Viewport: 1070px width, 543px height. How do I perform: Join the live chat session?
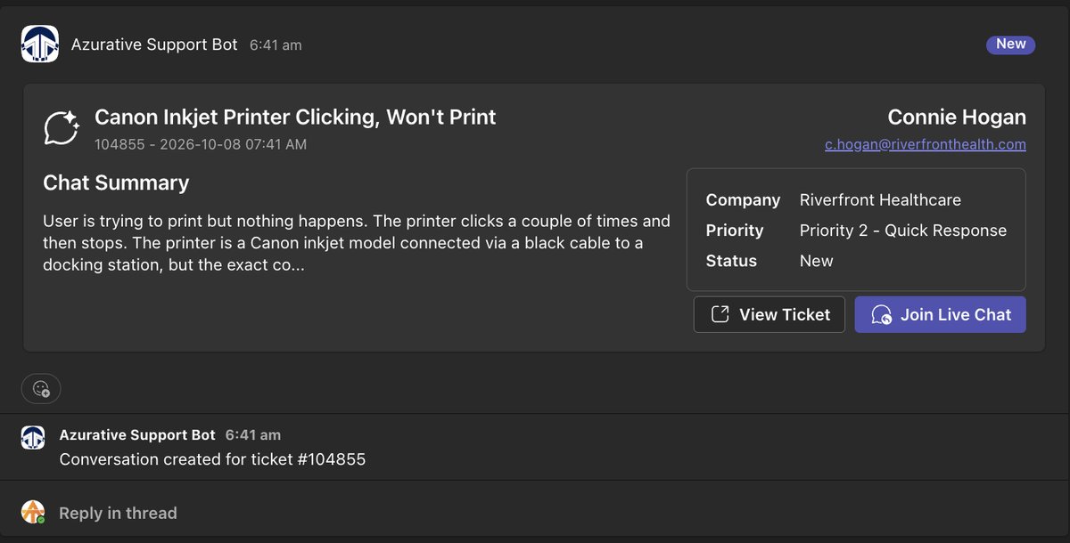coord(941,314)
